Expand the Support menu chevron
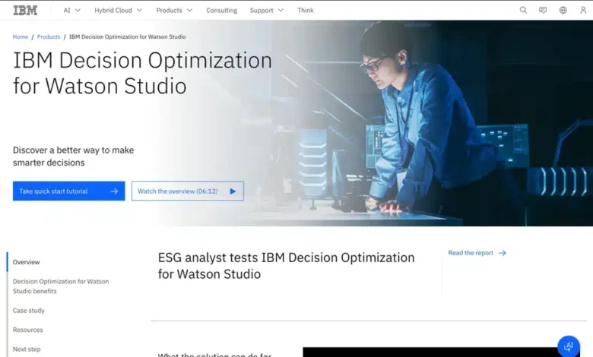The image size is (593, 357). tap(281, 11)
